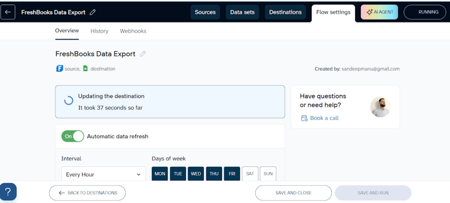Open the Sources step

[205, 12]
